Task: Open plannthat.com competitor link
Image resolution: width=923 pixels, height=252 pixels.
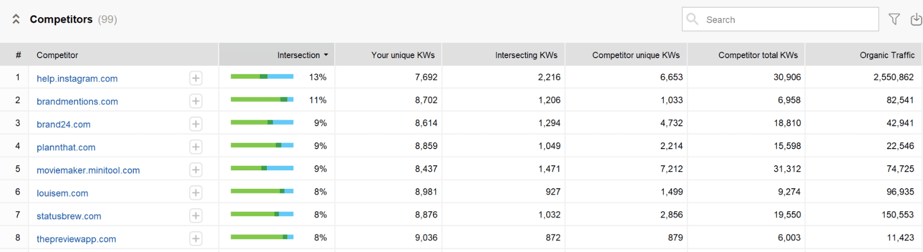Action: (66, 147)
